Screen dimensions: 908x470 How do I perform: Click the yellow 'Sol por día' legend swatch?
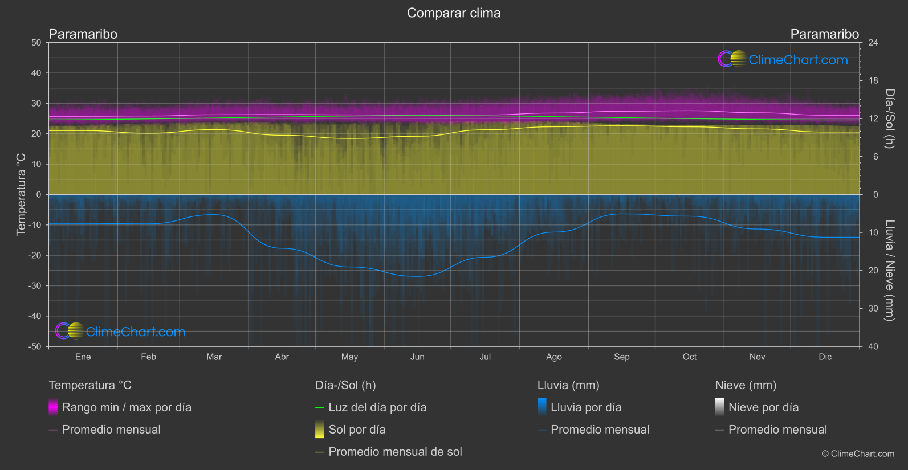[x=320, y=430]
